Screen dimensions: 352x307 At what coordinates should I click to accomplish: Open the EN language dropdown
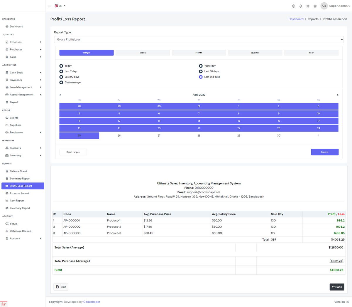tap(60, 6)
